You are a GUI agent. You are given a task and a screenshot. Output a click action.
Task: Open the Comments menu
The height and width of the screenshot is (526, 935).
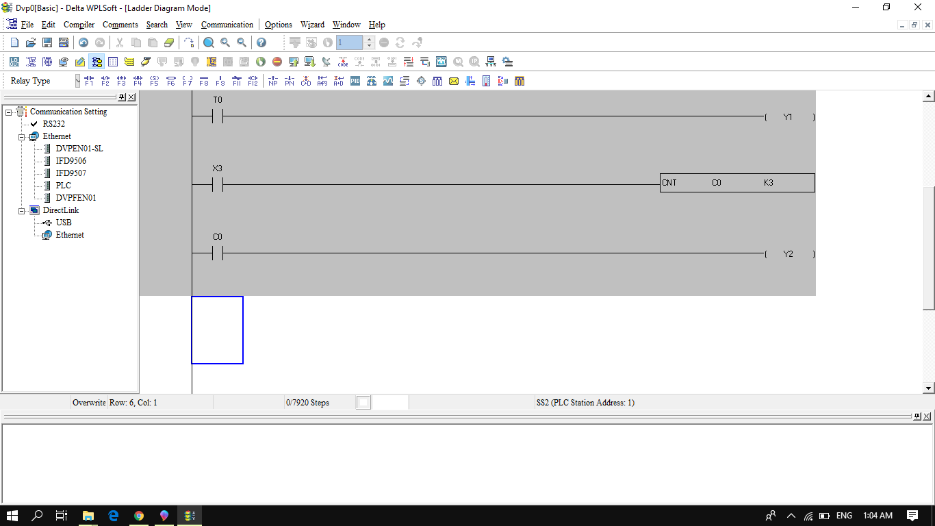(120, 25)
